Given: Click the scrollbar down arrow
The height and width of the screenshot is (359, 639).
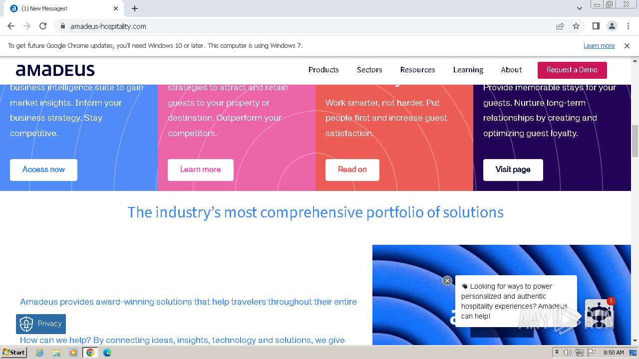Looking at the screenshot, I should 635,341.
